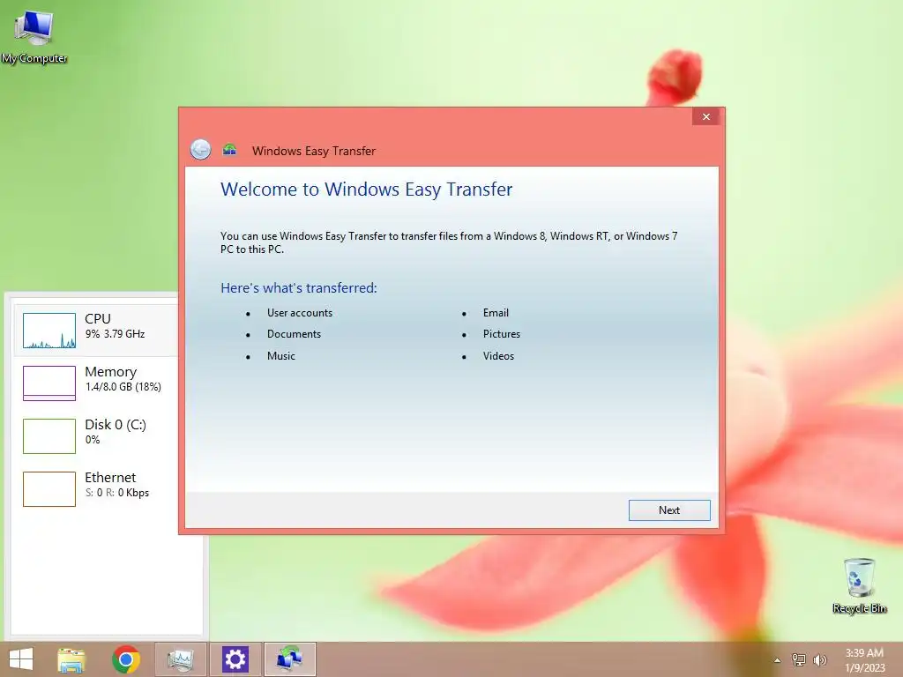This screenshot has width=903, height=677.
Task: Open the Recycle Bin desktop icon
Action: (860, 585)
